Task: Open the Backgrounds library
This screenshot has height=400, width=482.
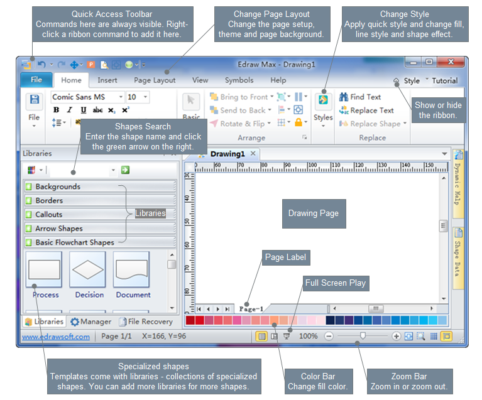Action: [x=100, y=186]
